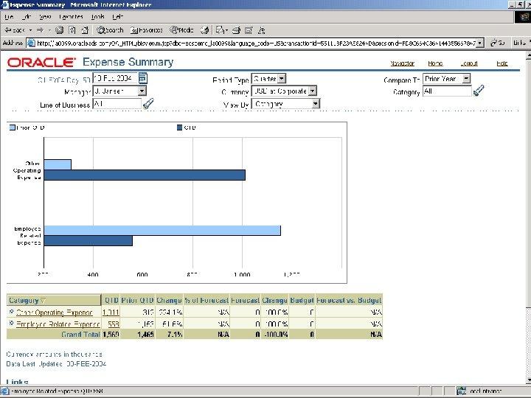Click the Home link in header

click(435, 63)
